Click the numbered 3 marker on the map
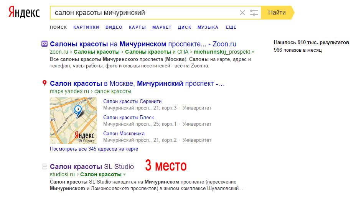Image resolution: width=356 pixels, height=200 pixels. click(x=77, y=110)
